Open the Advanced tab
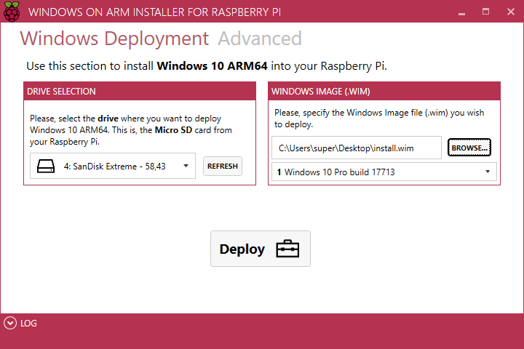 (260, 39)
